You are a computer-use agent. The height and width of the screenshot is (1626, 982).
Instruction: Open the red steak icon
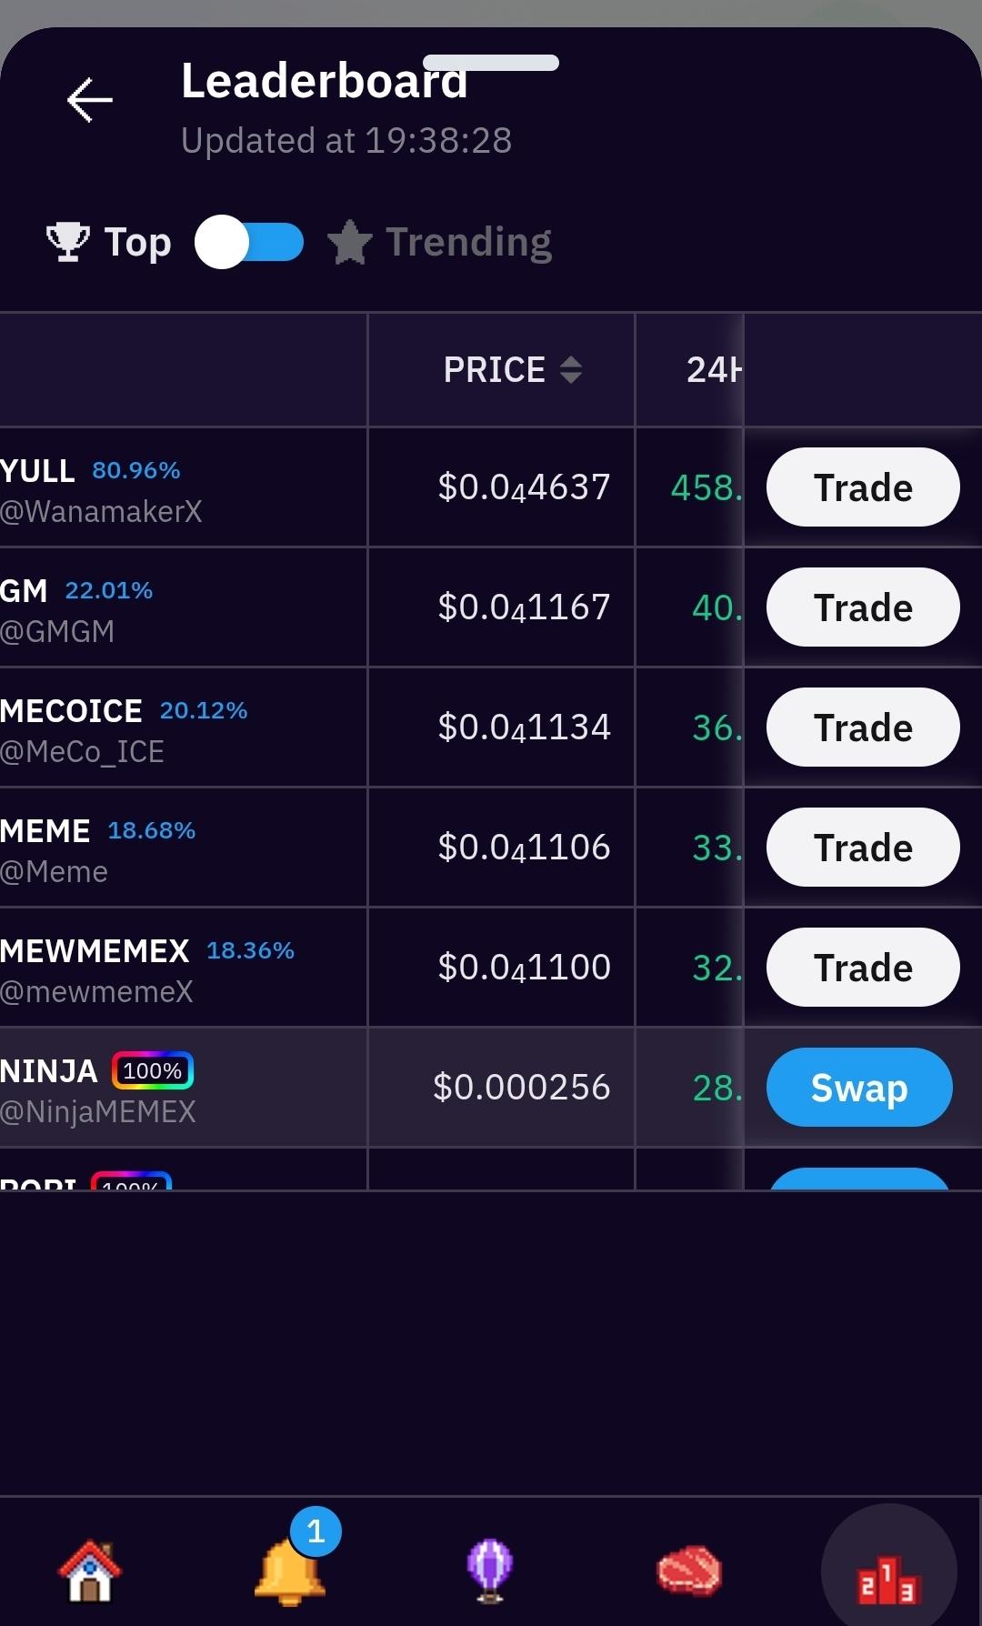689,1571
